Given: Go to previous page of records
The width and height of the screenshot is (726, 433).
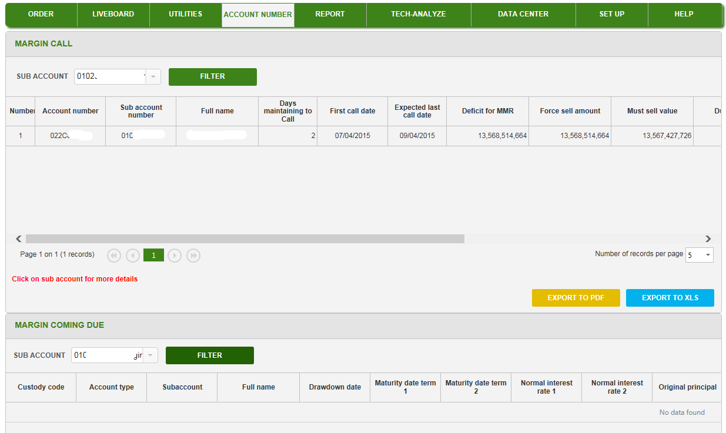Looking at the screenshot, I should click(x=133, y=256).
